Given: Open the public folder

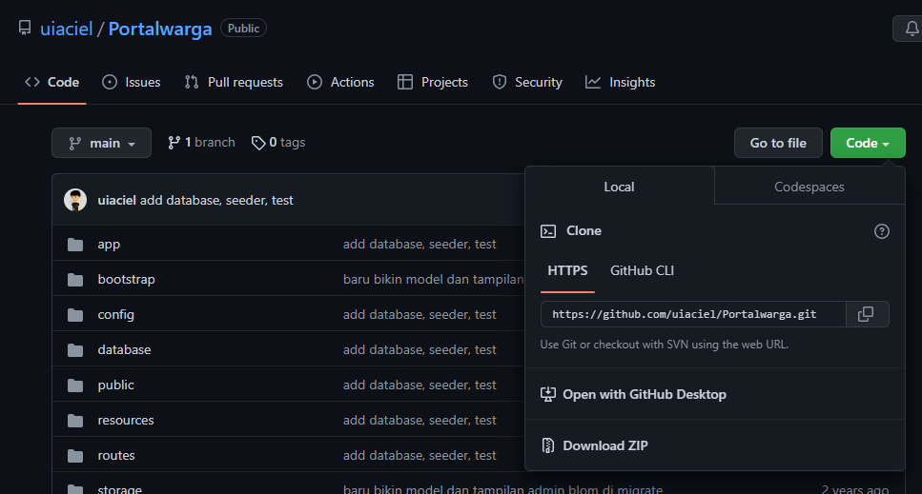Looking at the screenshot, I should coord(115,385).
